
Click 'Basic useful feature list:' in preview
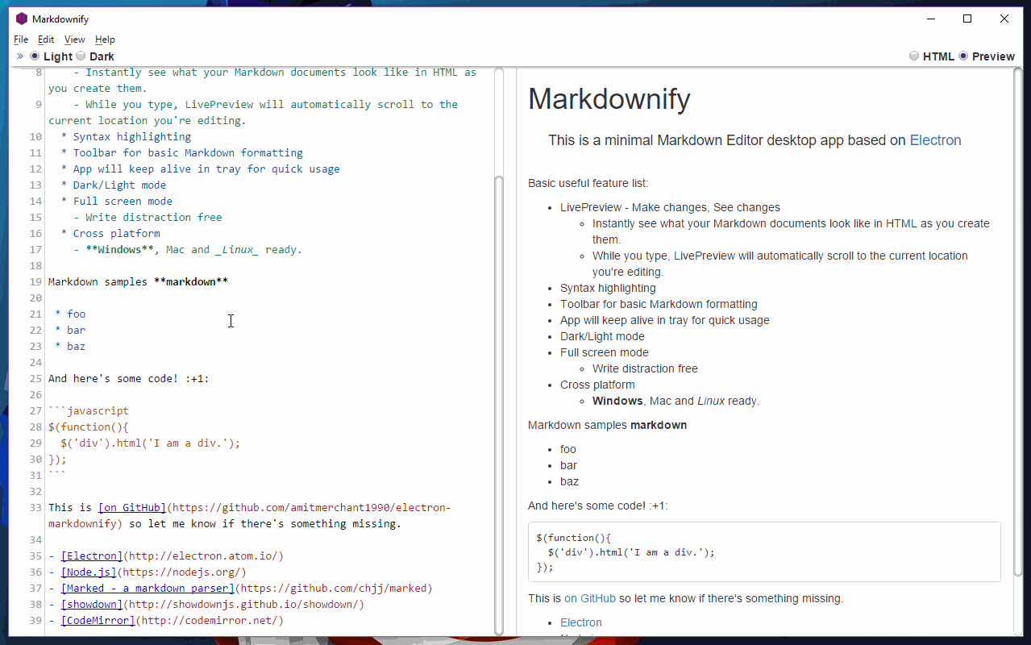coord(588,183)
